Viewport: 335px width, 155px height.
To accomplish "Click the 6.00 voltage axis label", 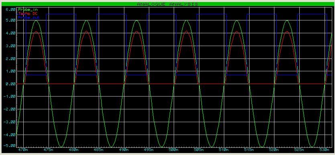I will tap(10, 9).
